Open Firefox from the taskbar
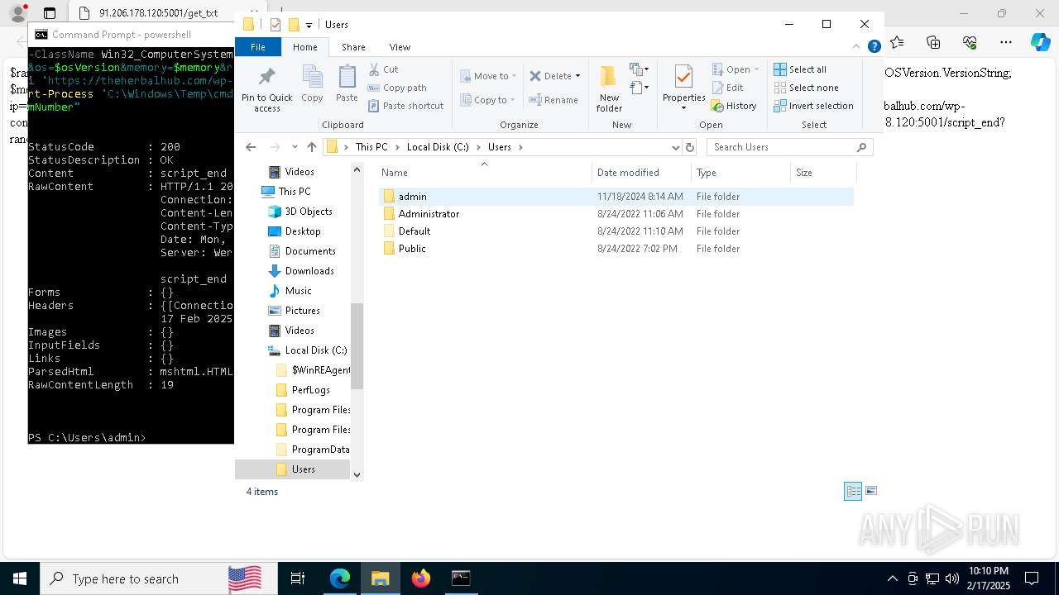Viewport: 1059px width, 595px height. (x=421, y=578)
